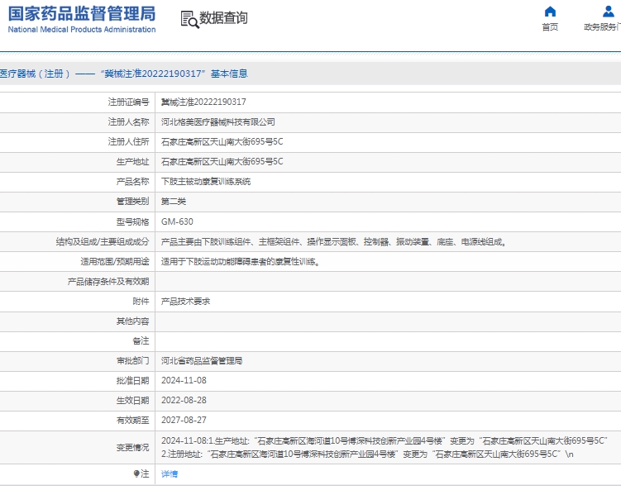Click the 型号规格 row label
This screenshot has width=621, height=490.
(132, 221)
